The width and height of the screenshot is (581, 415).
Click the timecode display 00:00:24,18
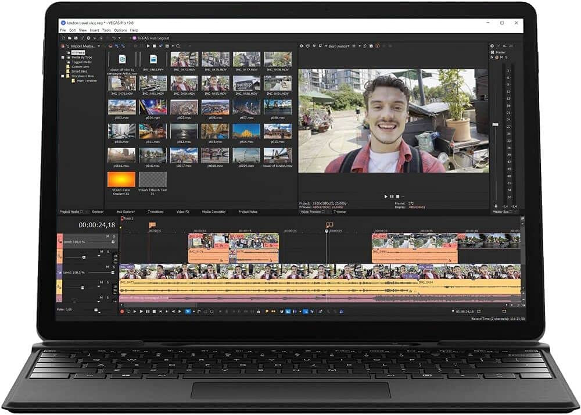point(96,225)
